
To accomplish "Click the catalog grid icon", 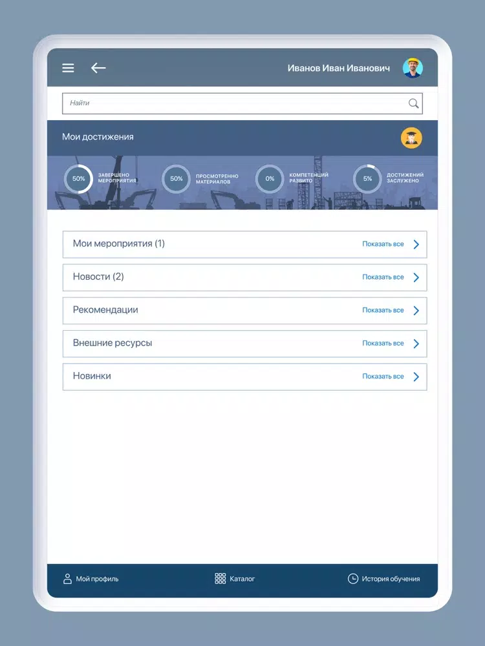I will click(221, 578).
